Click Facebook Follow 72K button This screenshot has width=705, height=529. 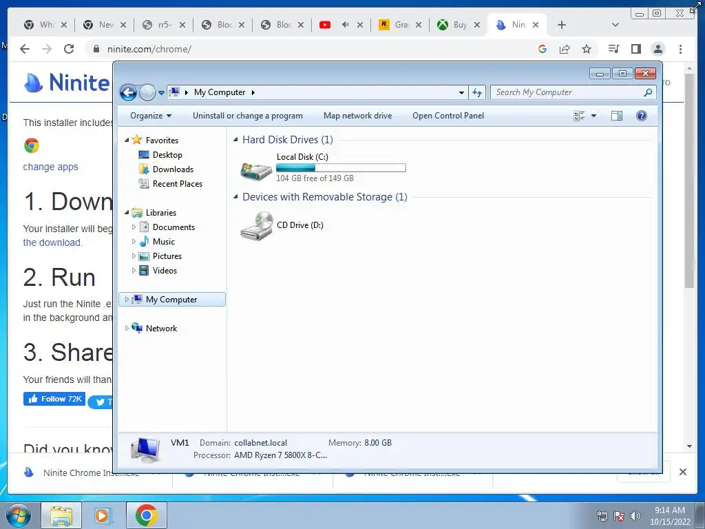pyautogui.click(x=54, y=399)
